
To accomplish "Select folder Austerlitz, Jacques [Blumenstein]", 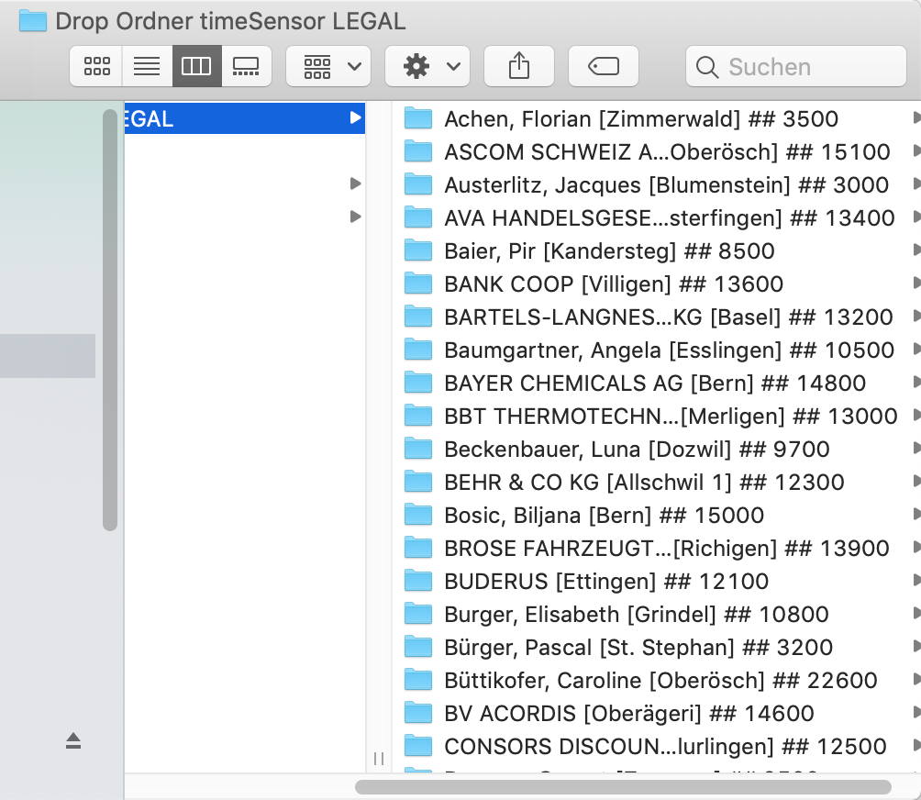I will [658, 184].
